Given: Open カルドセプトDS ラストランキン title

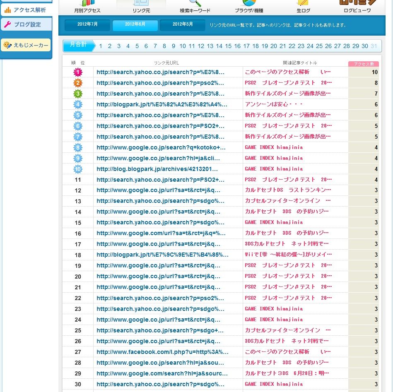Looking at the screenshot, I should [x=288, y=190].
